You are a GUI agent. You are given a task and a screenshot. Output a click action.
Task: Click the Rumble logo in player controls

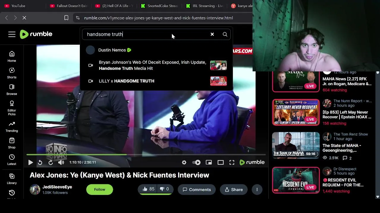[x=252, y=162]
